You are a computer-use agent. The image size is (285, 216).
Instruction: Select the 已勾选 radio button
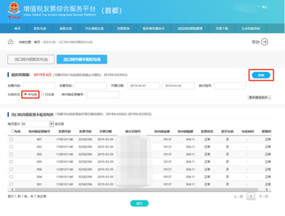click(43, 94)
